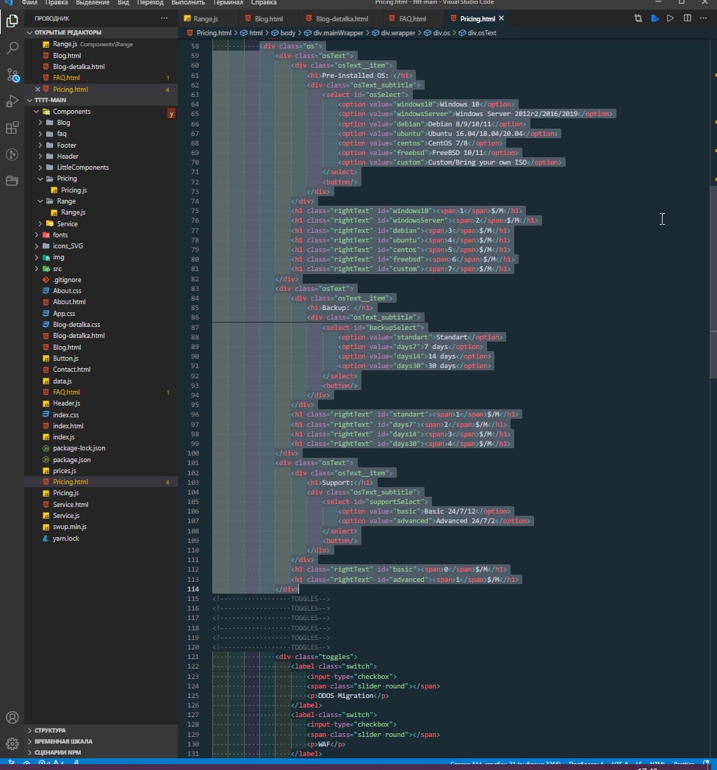The height and width of the screenshot is (770, 717).
Task: Open index.html in the file tree
Action: [x=68, y=425]
